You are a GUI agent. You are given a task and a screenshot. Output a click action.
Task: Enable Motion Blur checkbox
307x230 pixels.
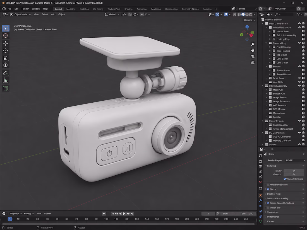pyautogui.click(x=268, y=208)
